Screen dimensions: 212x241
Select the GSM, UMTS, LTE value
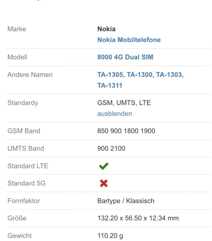[x=124, y=103]
